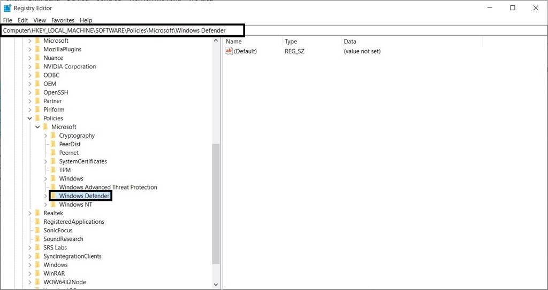Expand the MozillaPlugins key
Viewport: 548px width, 290px height.
pyautogui.click(x=30, y=49)
